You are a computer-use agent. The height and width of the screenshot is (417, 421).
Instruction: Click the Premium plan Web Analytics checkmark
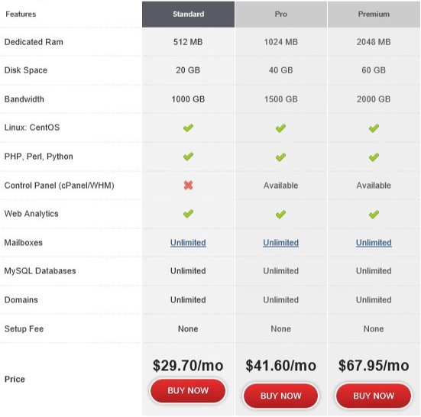pos(374,214)
